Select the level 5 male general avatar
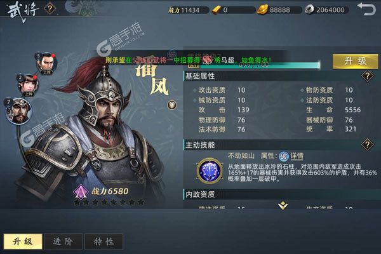Screen dimensions: 381x254 point(46,63)
